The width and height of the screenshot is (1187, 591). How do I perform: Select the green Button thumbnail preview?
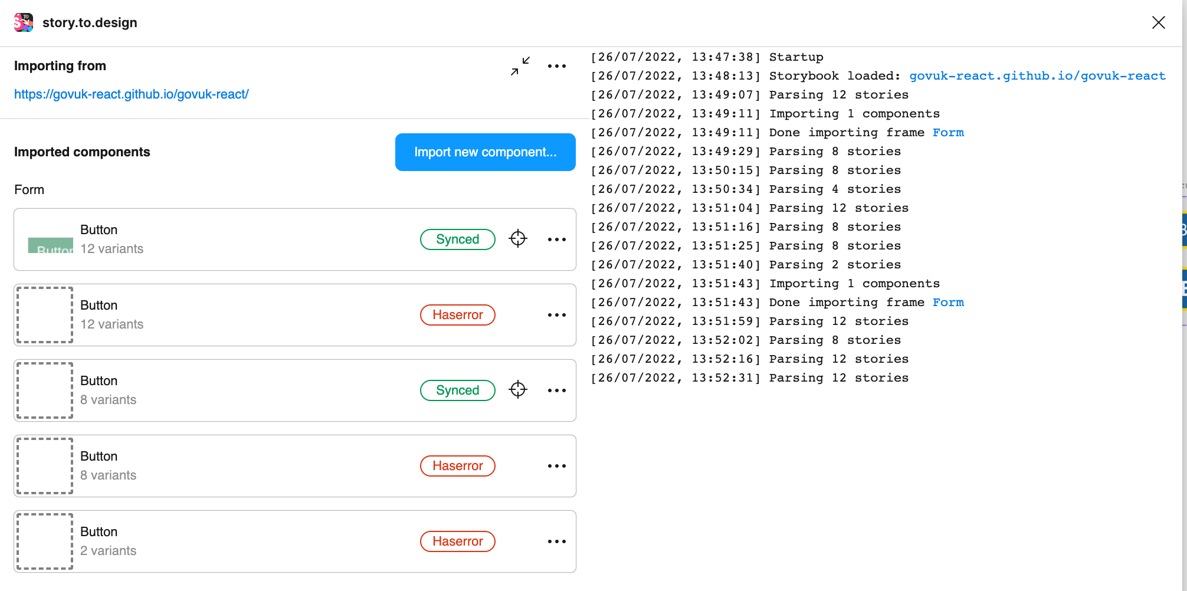coord(51,245)
